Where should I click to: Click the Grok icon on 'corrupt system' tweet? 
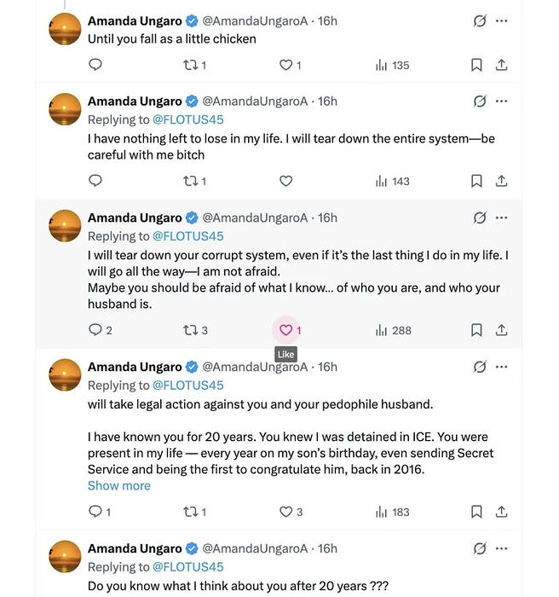click(x=480, y=217)
